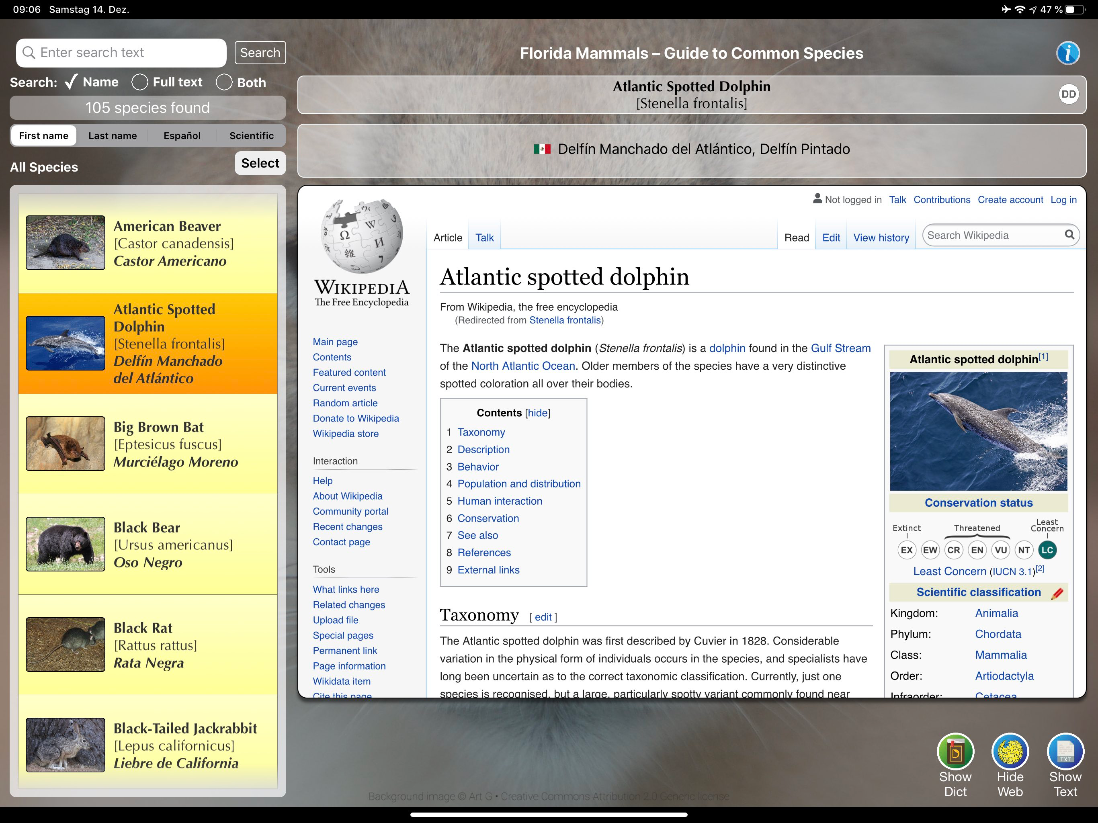Click the Wikipedia search magnifier icon
This screenshot has width=1098, height=823.
pos(1069,235)
